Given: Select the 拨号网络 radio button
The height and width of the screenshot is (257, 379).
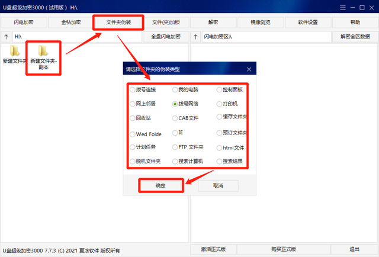Looking at the screenshot, I should click(175, 104).
